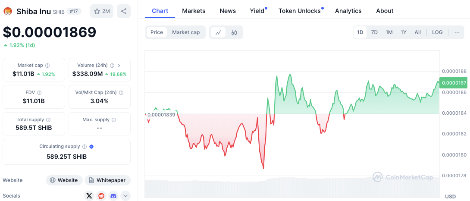Screen dimensions: 470x201
Task: Open the Discord social icon
Action: click(x=113, y=196)
